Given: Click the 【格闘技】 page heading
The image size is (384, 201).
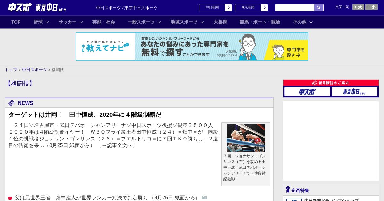Looking at the screenshot, I should click(x=20, y=84).
